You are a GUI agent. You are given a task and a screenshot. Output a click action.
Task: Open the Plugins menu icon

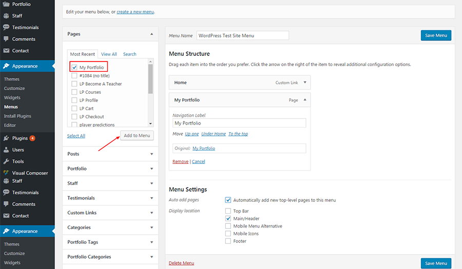click(x=6, y=138)
